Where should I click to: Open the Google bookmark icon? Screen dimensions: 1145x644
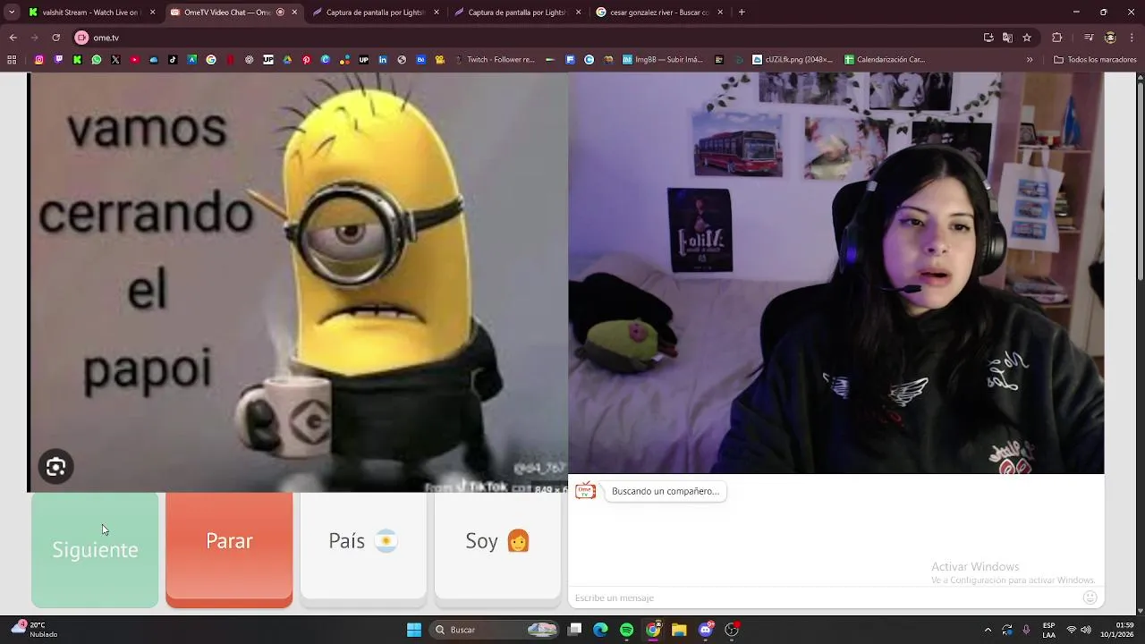211,60
